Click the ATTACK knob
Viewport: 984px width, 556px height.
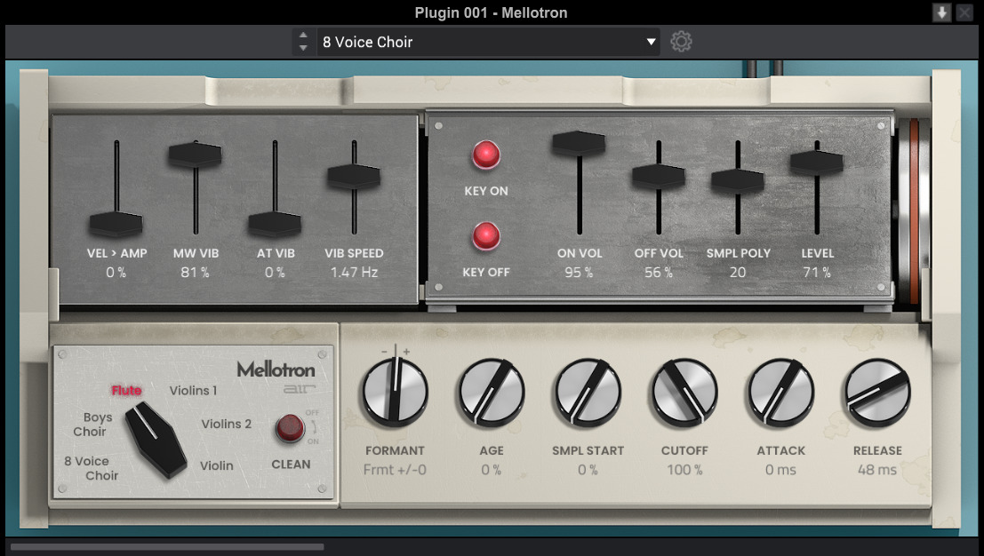[x=781, y=393]
